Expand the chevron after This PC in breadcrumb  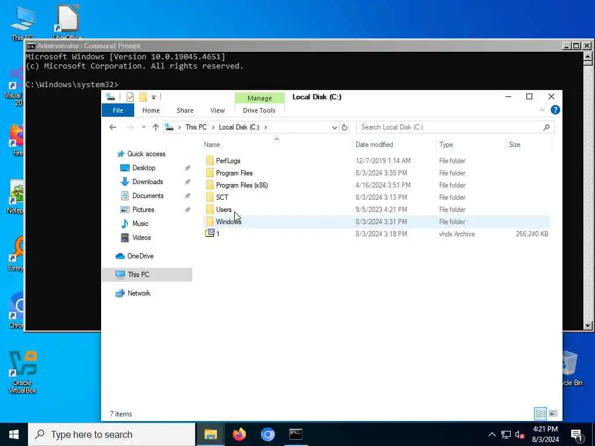pos(213,127)
